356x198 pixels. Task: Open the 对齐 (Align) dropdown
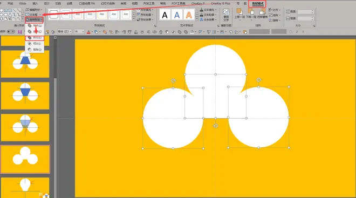click(x=275, y=10)
